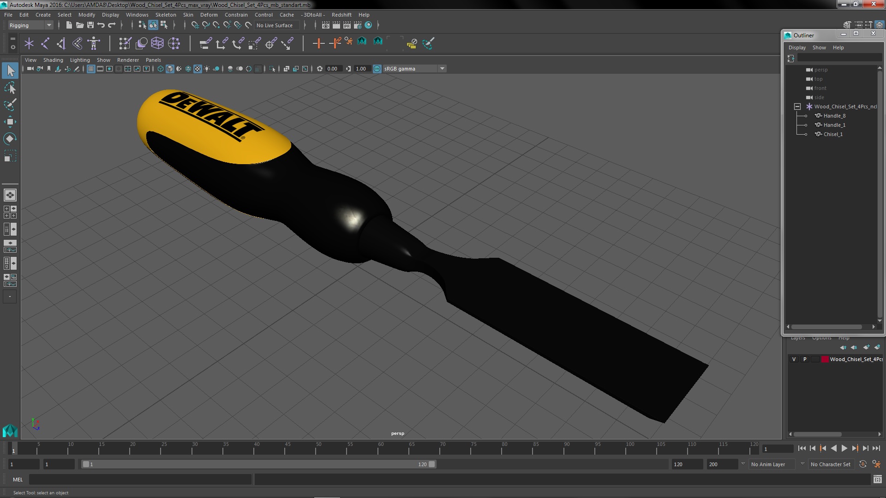Open the Outliner Show menu
The width and height of the screenshot is (886, 498).
819,47
